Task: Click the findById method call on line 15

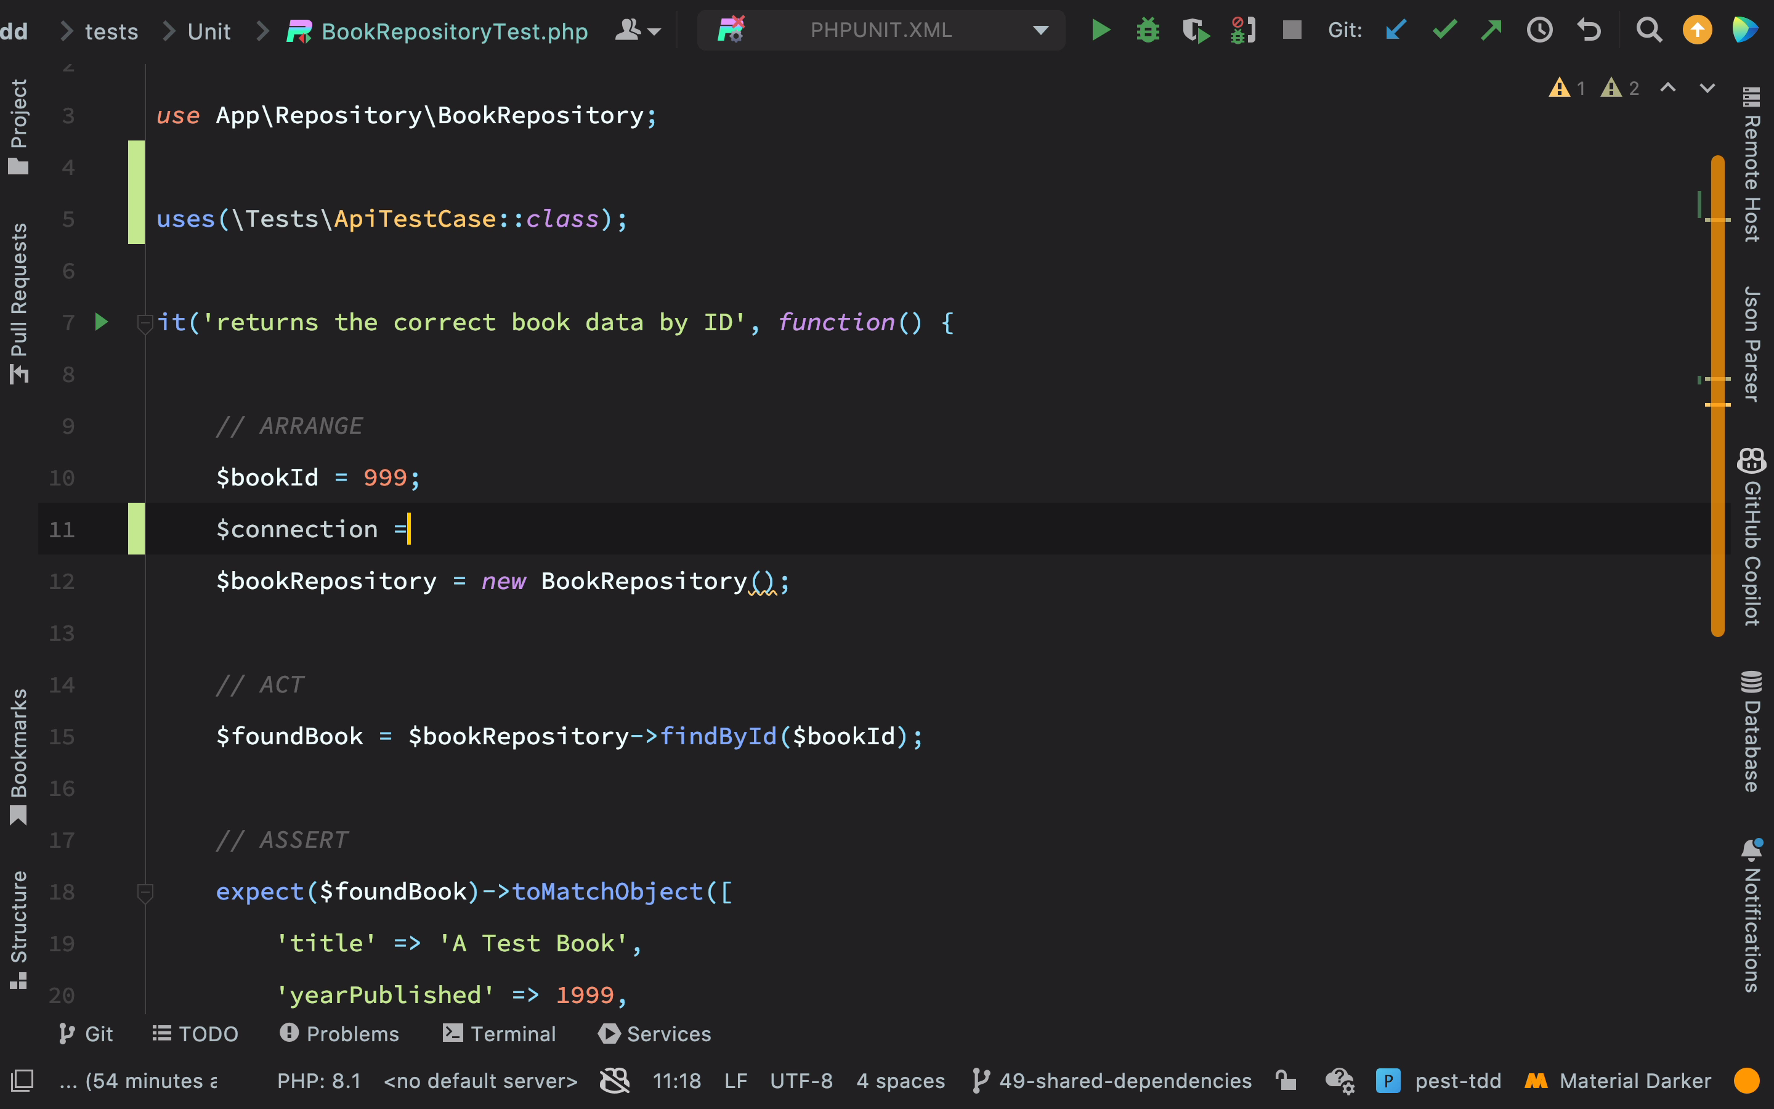Action: pyautogui.click(x=718, y=736)
